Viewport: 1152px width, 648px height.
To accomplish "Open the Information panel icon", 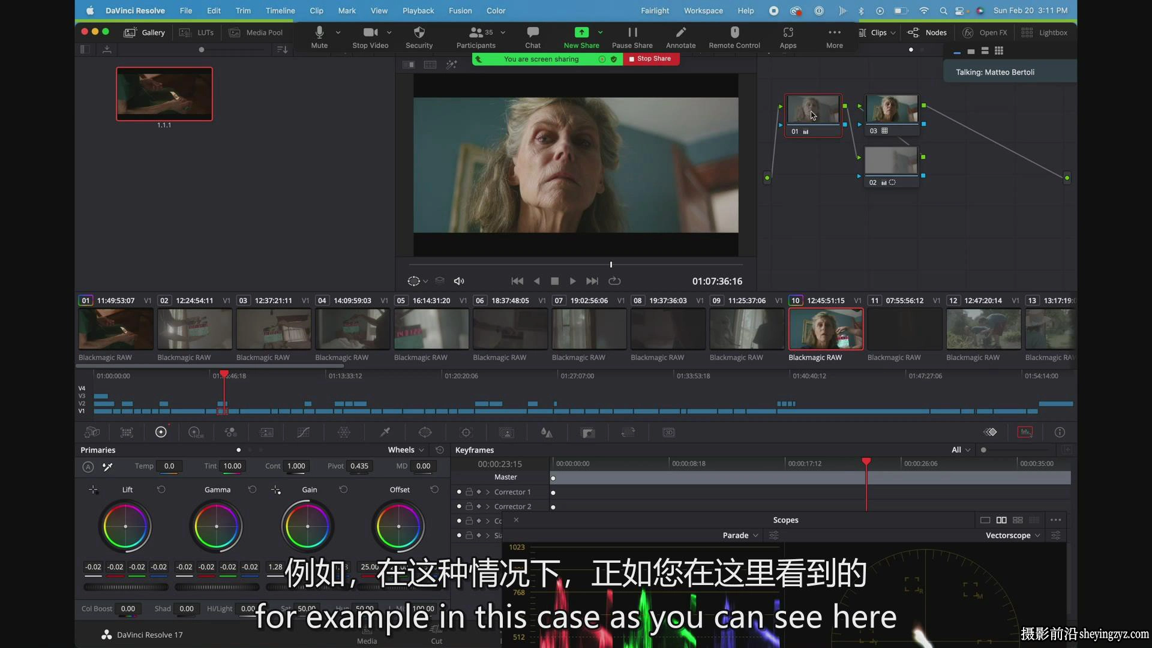I will click(1060, 432).
